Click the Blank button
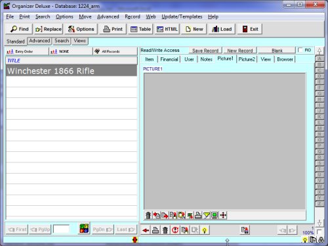The height and width of the screenshot is (246, 328). (x=277, y=51)
